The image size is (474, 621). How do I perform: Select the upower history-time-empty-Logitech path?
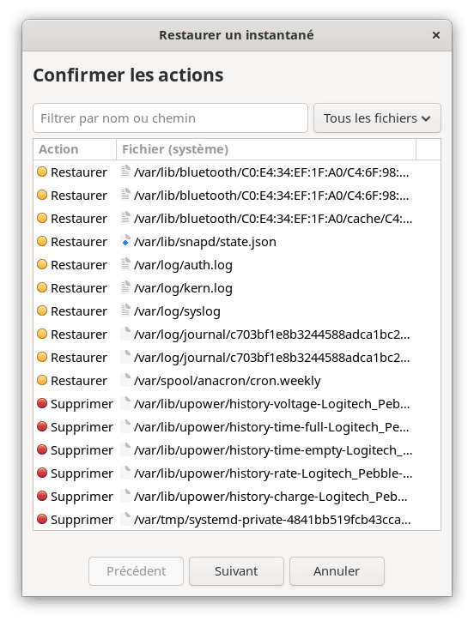pyautogui.click(x=273, y=450)
